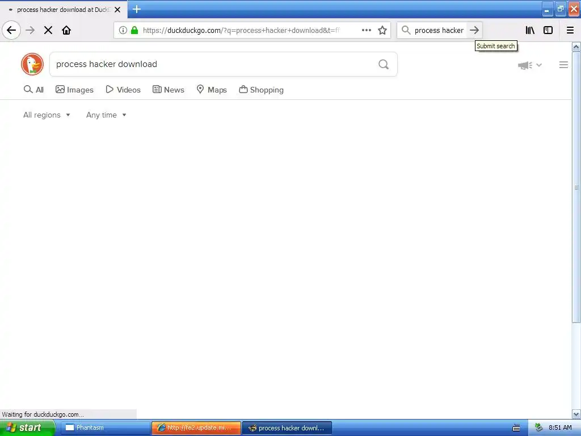Open the DuckDuckGo side menu hamburger
This screenshot has height=436, width=581.
point(563,65)
